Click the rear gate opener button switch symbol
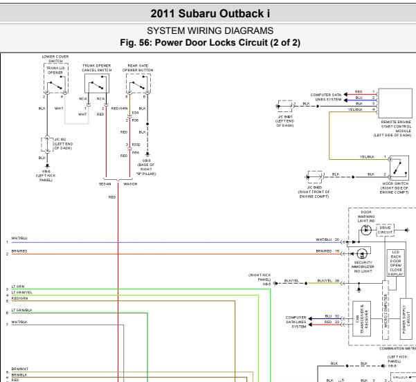 point(138,83)
